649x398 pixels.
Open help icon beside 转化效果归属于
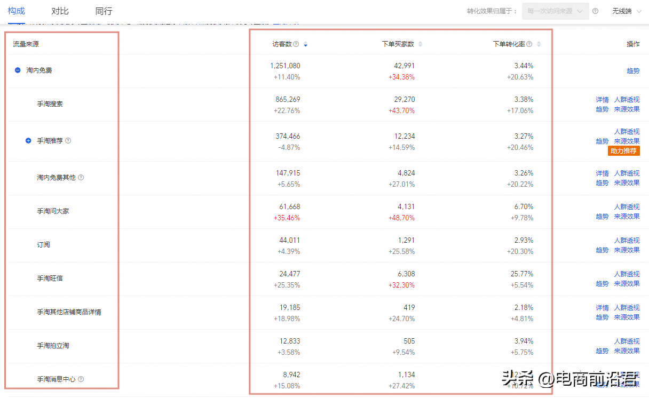point(595,11)
